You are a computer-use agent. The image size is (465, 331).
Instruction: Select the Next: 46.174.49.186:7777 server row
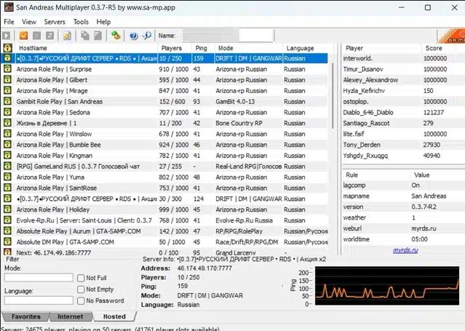coord(165,252)
